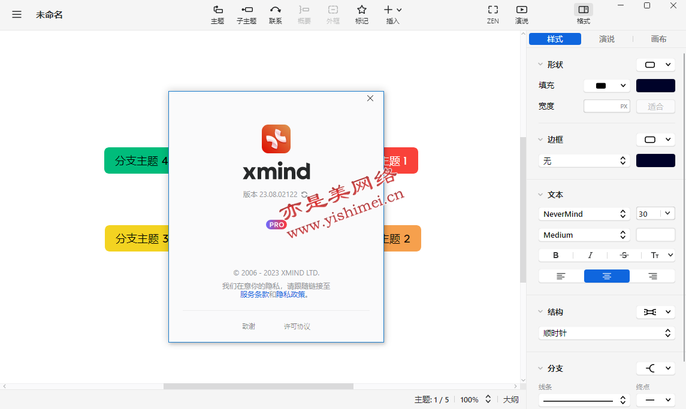The image size is (686, 409).
Task: Click the vertical canvas scrollbar thumb
Action: click(523, 210)
